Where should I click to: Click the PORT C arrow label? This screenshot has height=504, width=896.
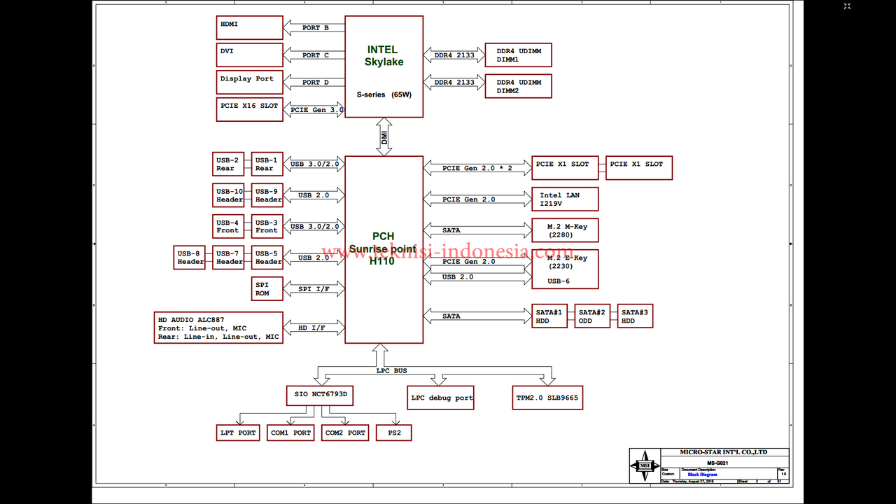[x=316, y=55]
